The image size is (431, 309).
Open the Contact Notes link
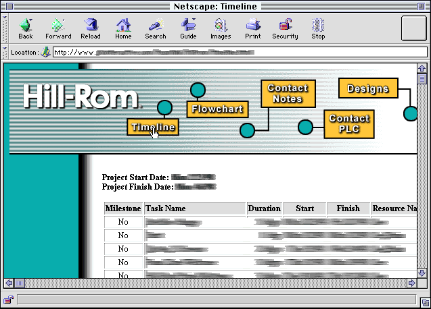tap(288, 94)
